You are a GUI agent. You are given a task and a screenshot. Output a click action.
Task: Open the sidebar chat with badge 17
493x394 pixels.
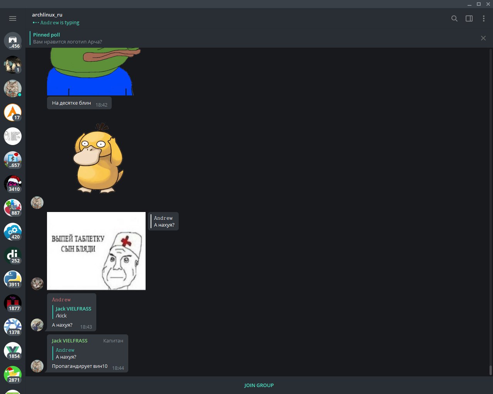point(13,112)
